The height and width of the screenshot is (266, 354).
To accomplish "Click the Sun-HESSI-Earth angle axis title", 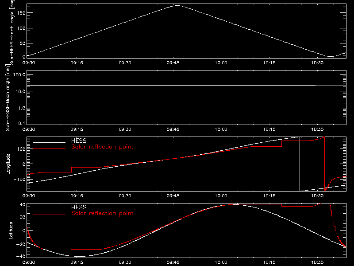I will (12, 32).
